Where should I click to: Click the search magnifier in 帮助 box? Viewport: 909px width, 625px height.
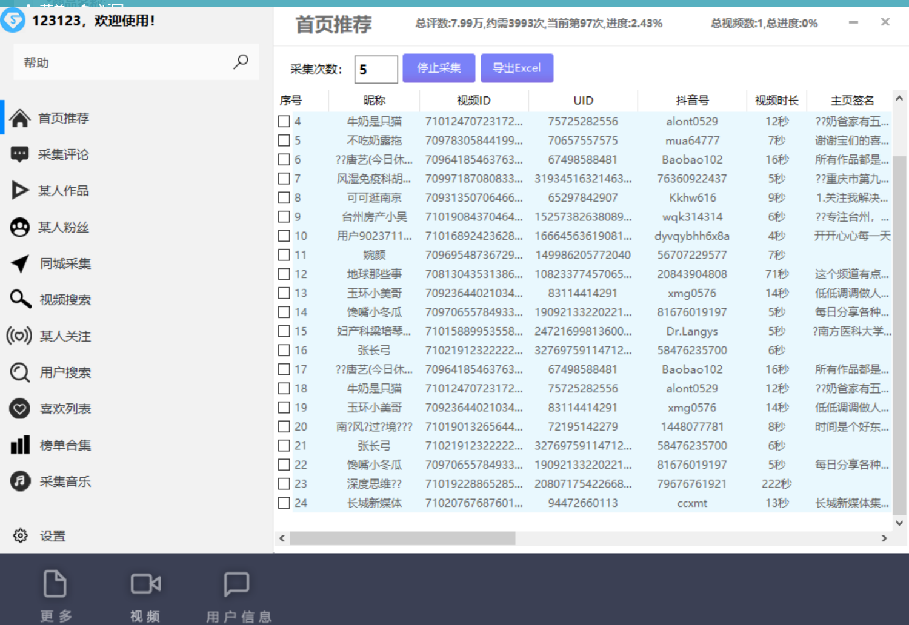241,62
